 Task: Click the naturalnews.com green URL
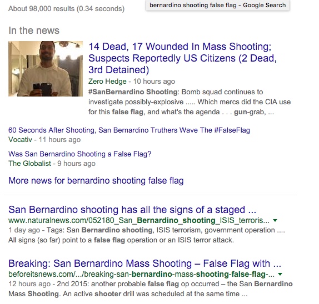(x=139, y=220)
